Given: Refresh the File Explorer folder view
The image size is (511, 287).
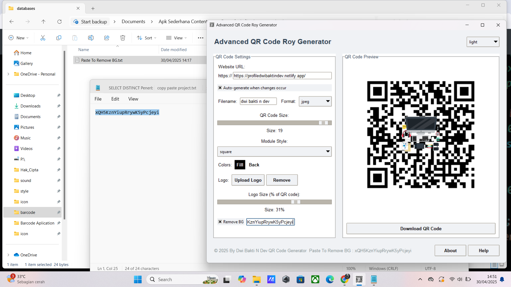Looking at the screenshot, I should 59,22.
